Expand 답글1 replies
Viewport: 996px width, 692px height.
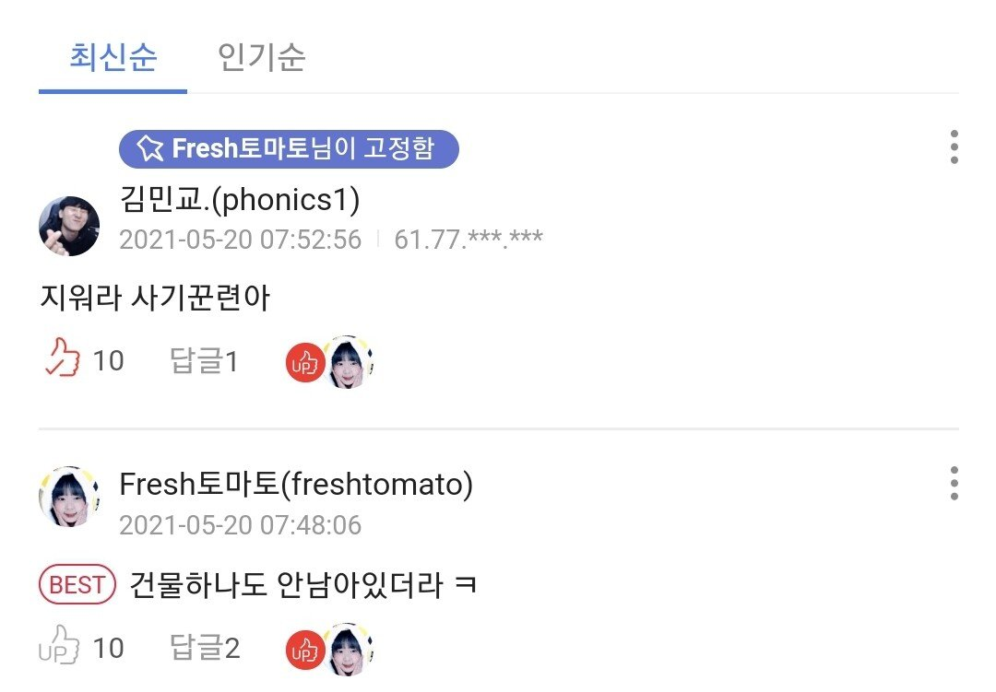204,360
